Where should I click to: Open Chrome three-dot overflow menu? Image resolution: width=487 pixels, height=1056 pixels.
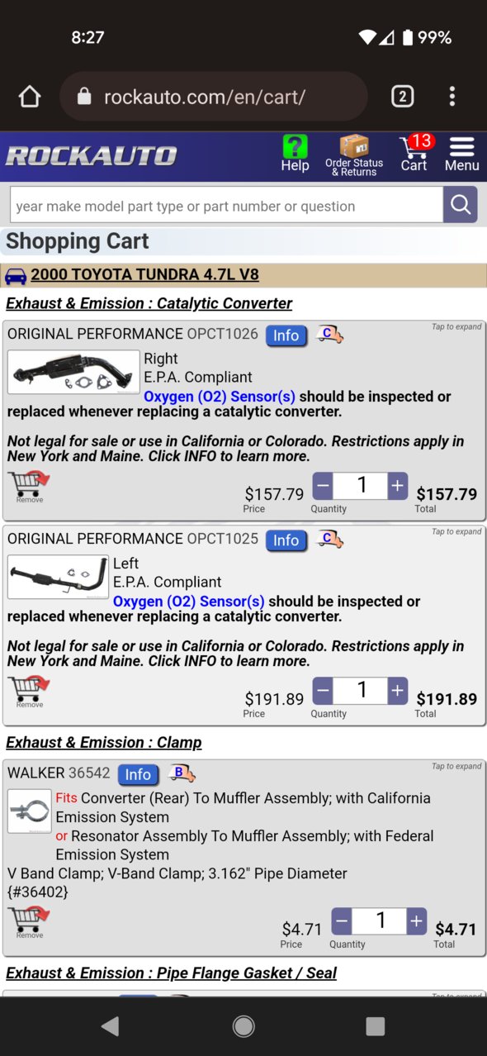pos(452,97)
